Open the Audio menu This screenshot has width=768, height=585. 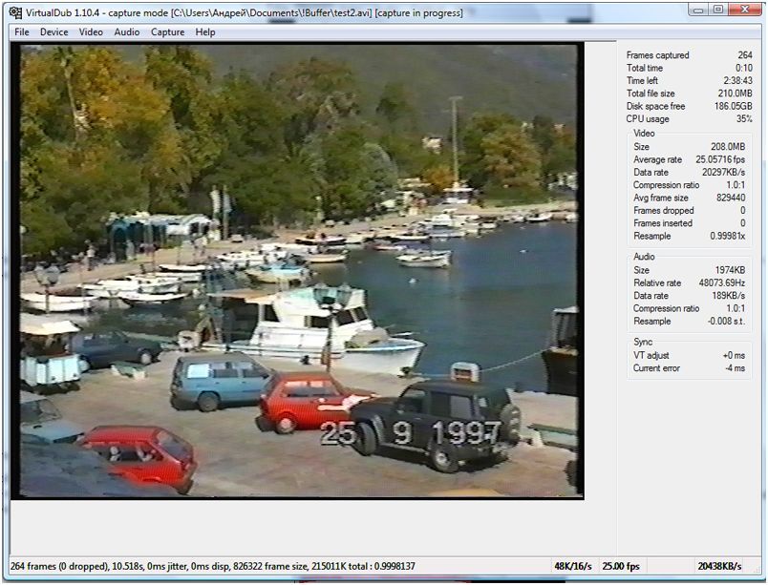(x=127, y=32)
